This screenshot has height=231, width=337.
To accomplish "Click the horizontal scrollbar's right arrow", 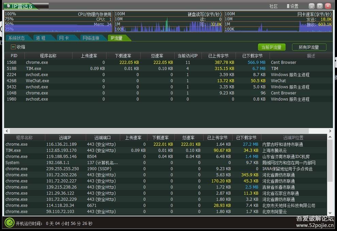I will tap(330, 131).
